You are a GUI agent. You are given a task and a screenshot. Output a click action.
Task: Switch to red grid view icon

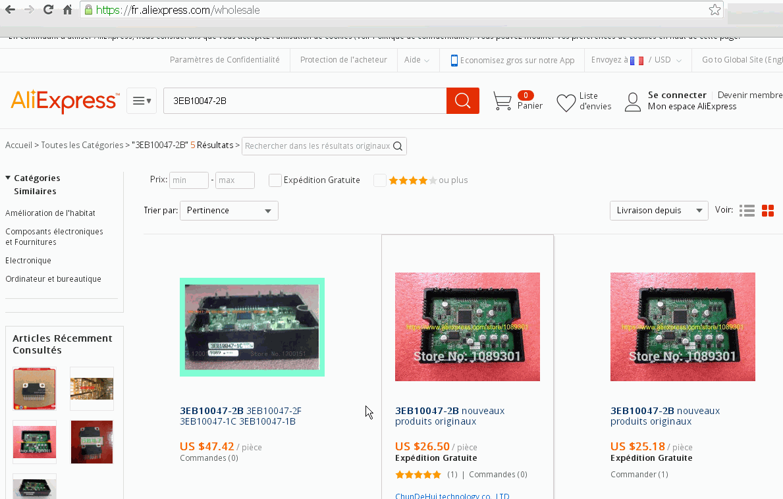pos(767,211)
